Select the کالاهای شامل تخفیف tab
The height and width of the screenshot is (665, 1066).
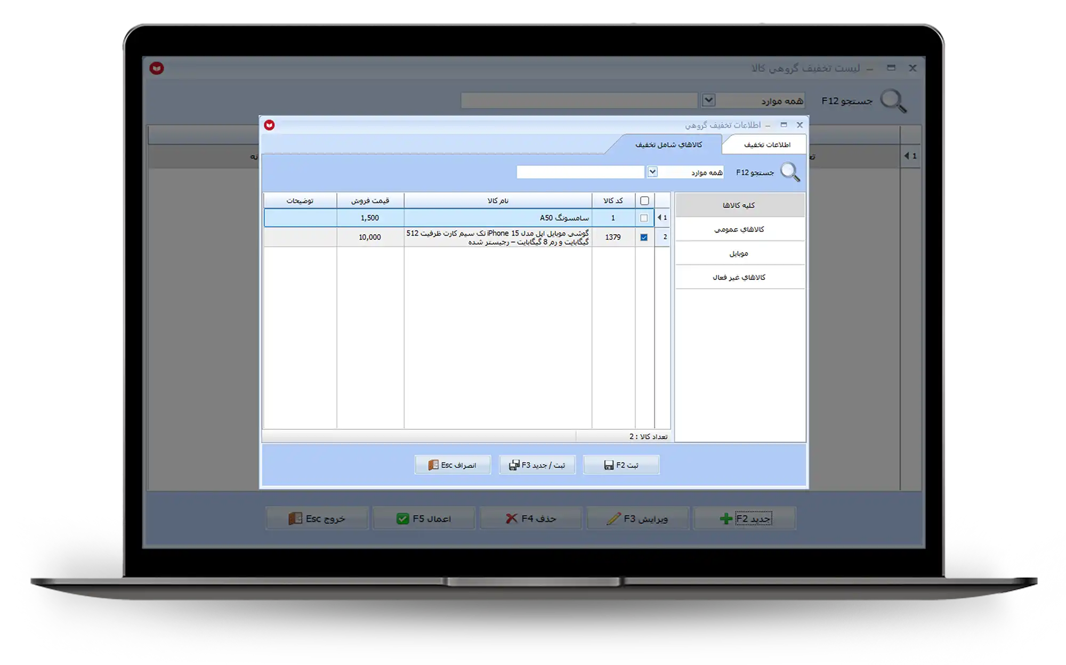[668, 145]
